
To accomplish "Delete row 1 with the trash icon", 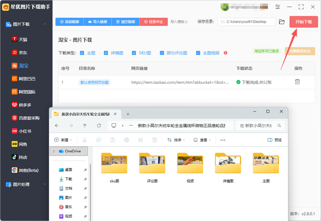I will 297,82.
